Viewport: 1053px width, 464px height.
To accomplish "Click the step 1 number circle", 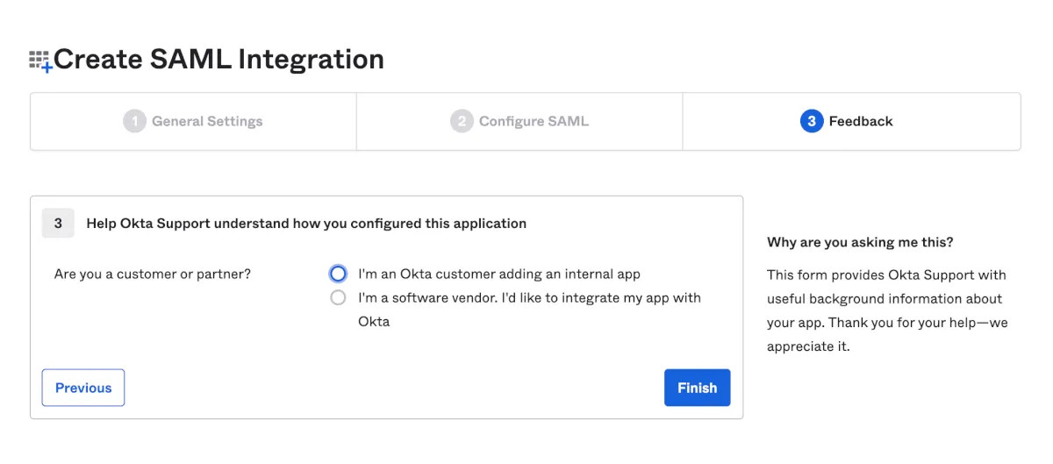I will pyautogui.click(x=134, y=121).
